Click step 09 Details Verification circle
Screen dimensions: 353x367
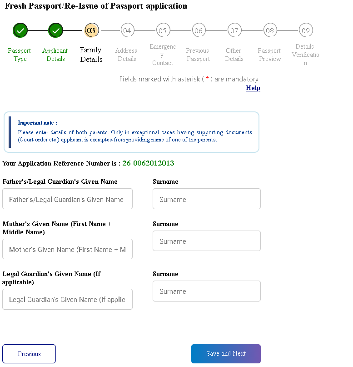pyautogui.click(x=306, y=30)
